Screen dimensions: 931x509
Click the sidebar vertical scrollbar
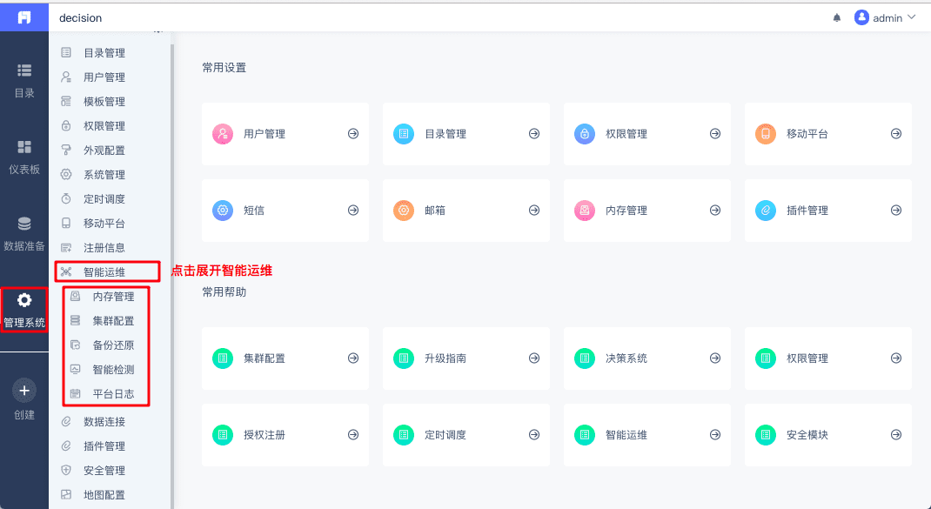coord(172,261)
